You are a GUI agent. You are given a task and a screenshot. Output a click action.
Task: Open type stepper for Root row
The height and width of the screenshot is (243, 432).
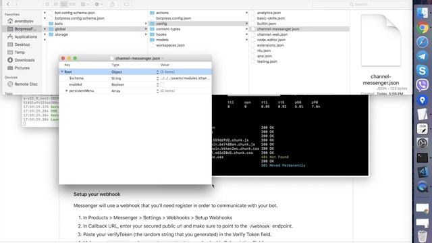(x=157, y=72)
